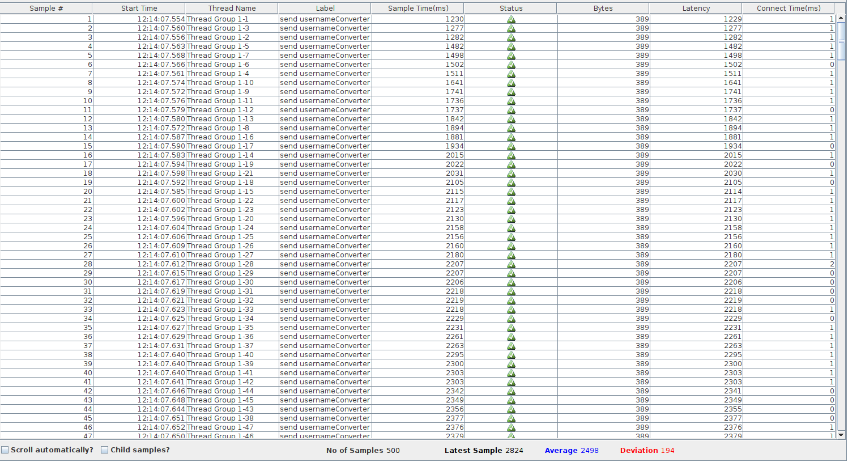848x462 pixels.
Task: Enable the Scroll automatically checkbox
Action: 5,450
